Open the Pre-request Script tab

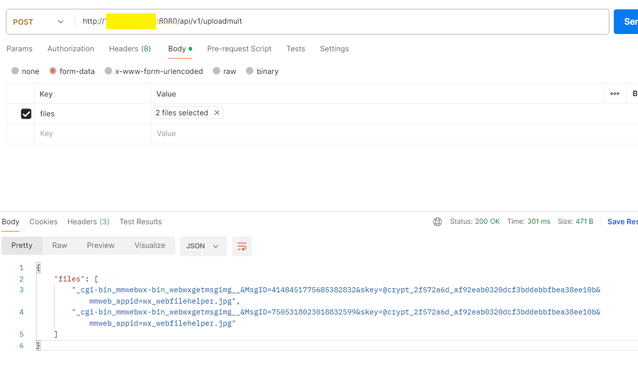239,49
